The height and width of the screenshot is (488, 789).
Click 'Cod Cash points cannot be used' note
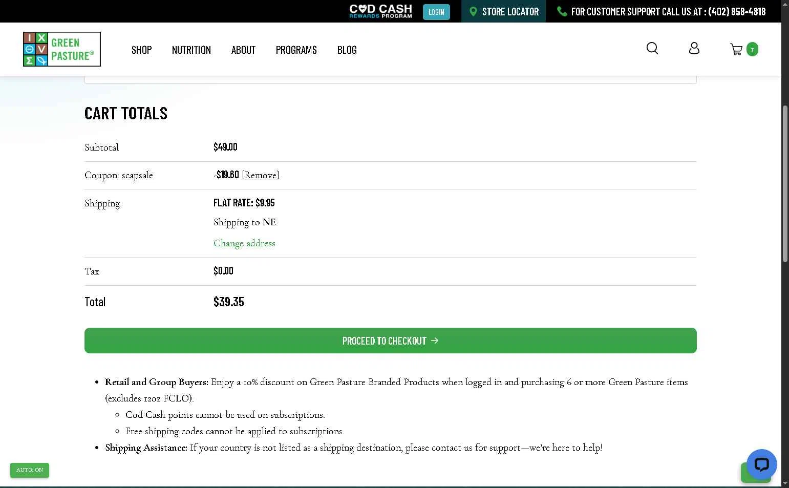coord(225,415)
